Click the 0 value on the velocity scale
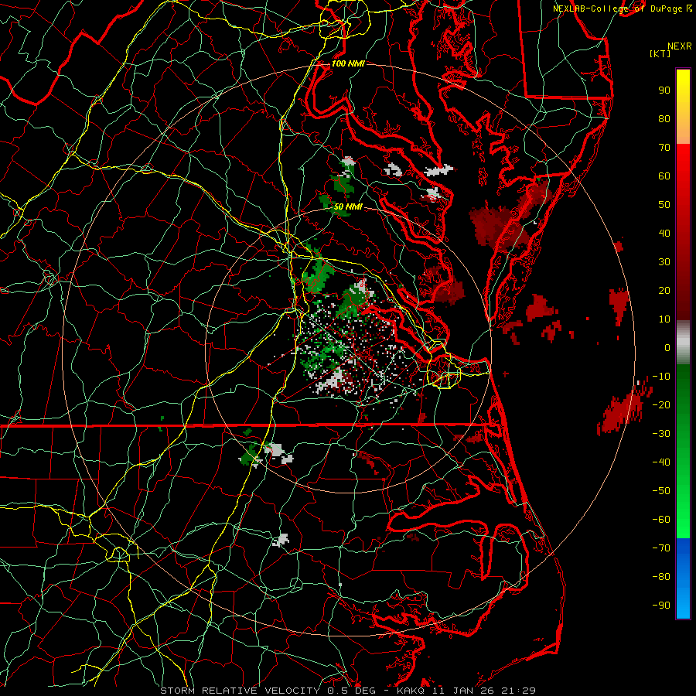Screen dimensions: 696x696 click(x=667, y=347)
